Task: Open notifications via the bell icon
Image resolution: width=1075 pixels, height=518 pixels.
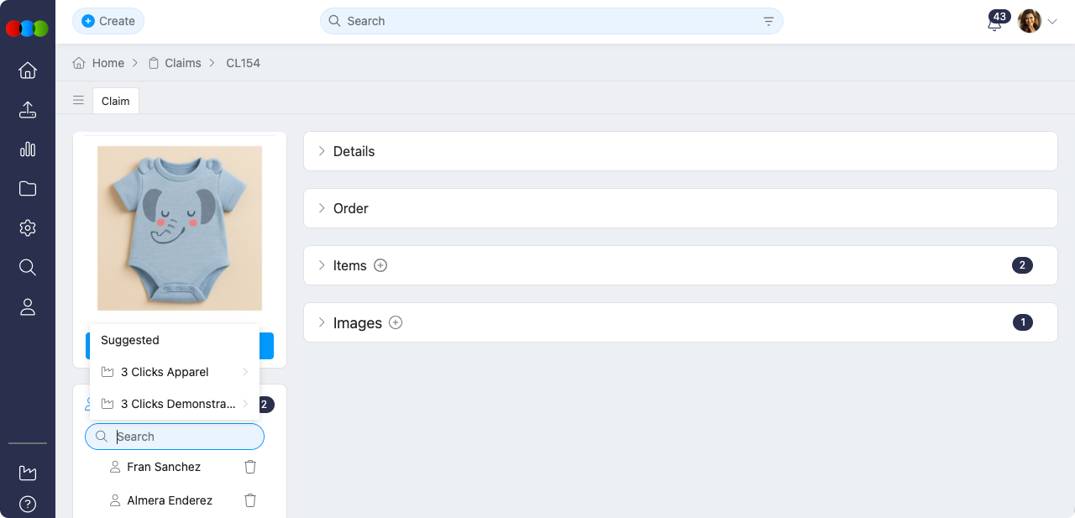Action: pos(994,24)
